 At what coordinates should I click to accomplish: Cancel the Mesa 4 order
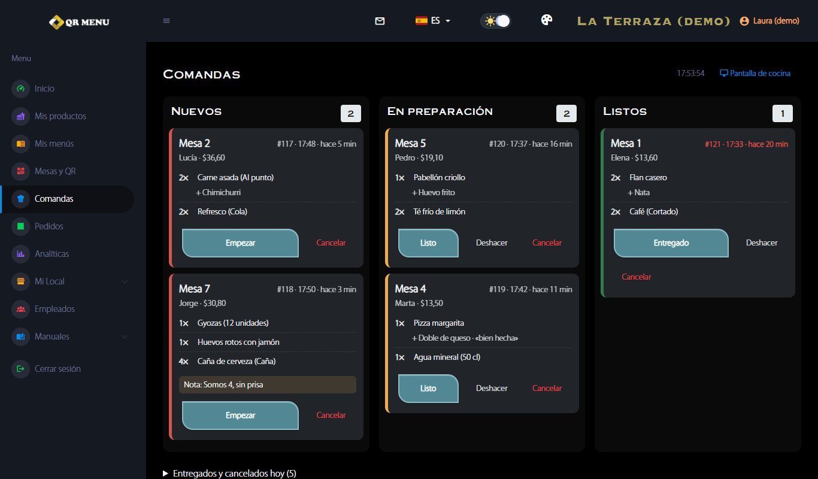point(547,389)
